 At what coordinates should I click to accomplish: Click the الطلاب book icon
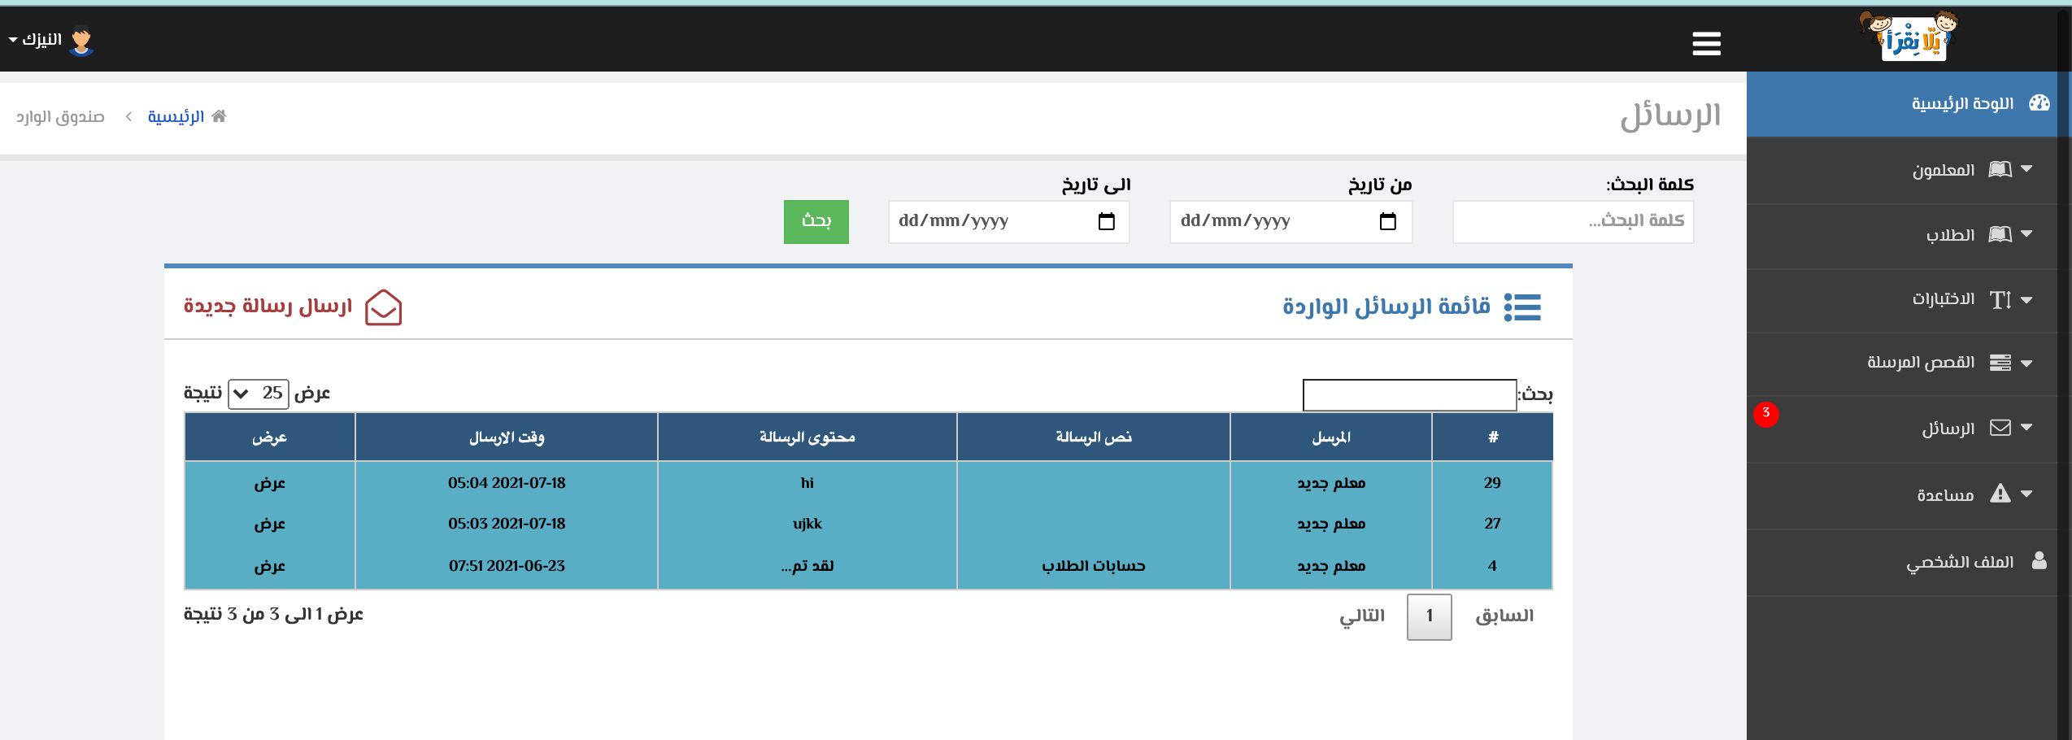pos(2000,234)
